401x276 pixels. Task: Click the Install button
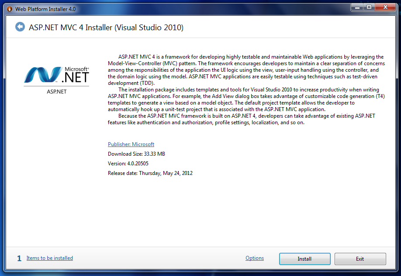[x=304, y=259]
